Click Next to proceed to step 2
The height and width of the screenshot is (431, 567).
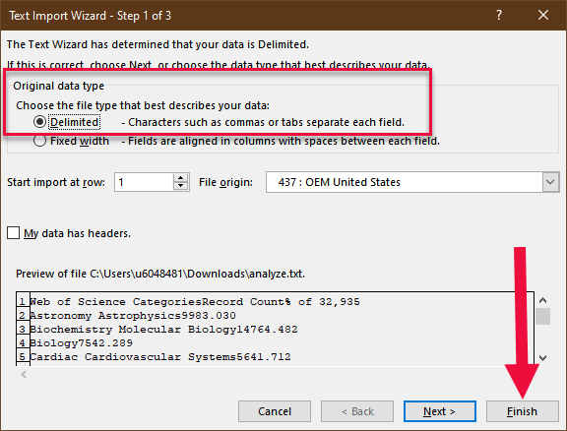pos(440,411)
